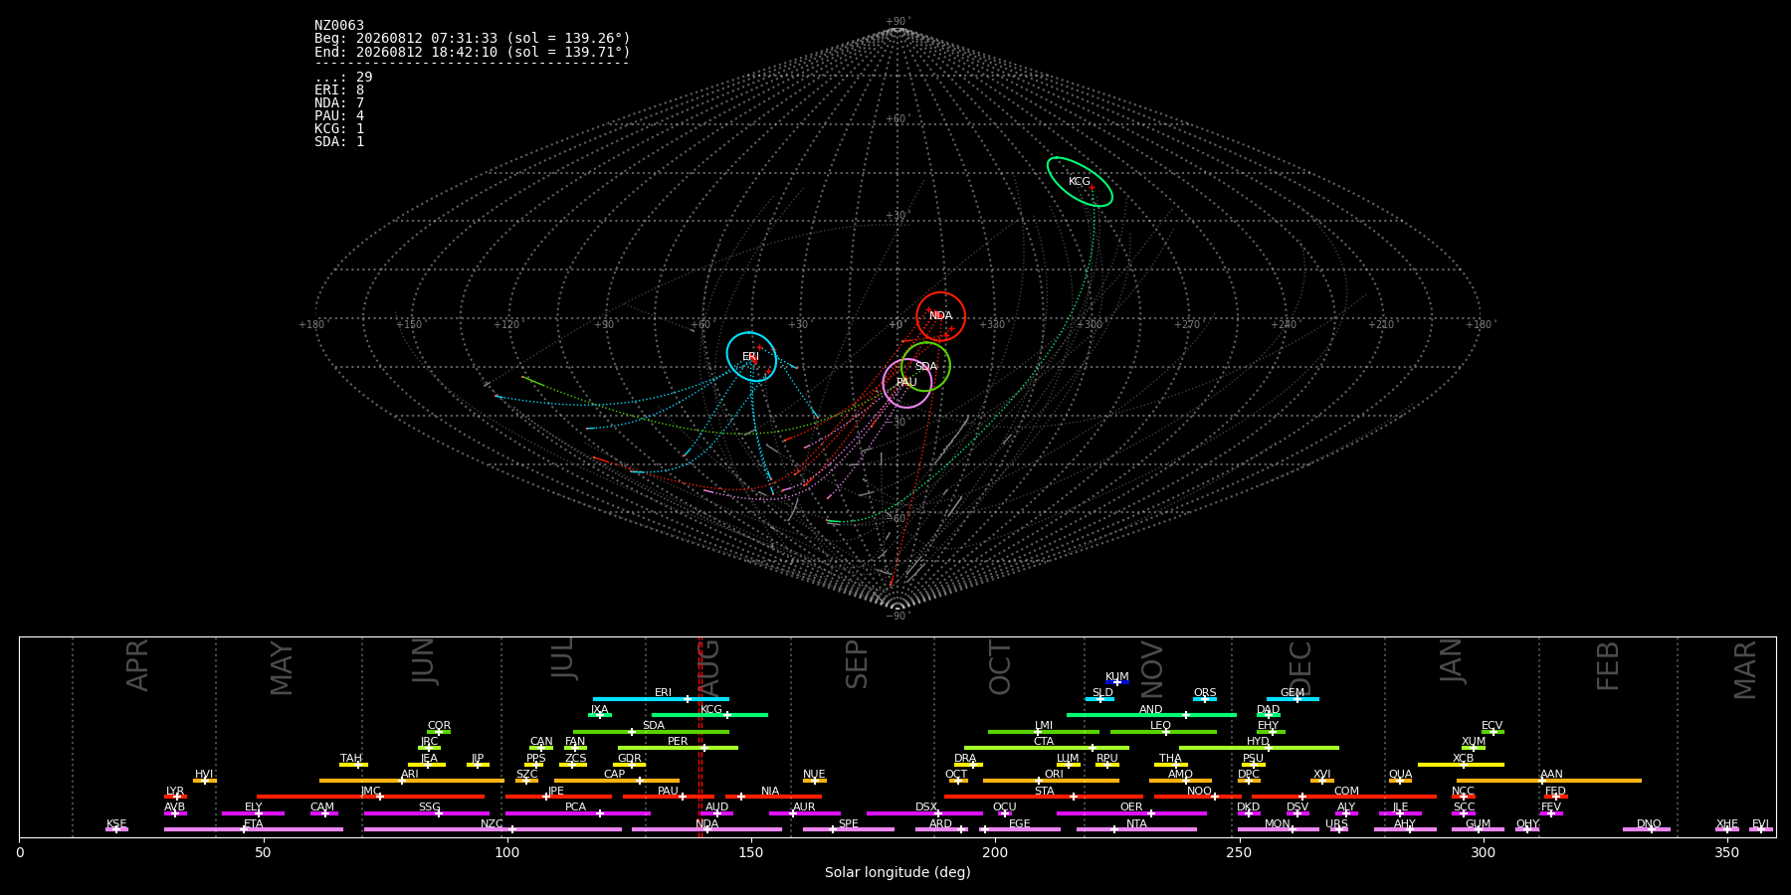1791x895 pixels.
Task: Click the cyan ERI radiant circle
Action: [751, 356]
